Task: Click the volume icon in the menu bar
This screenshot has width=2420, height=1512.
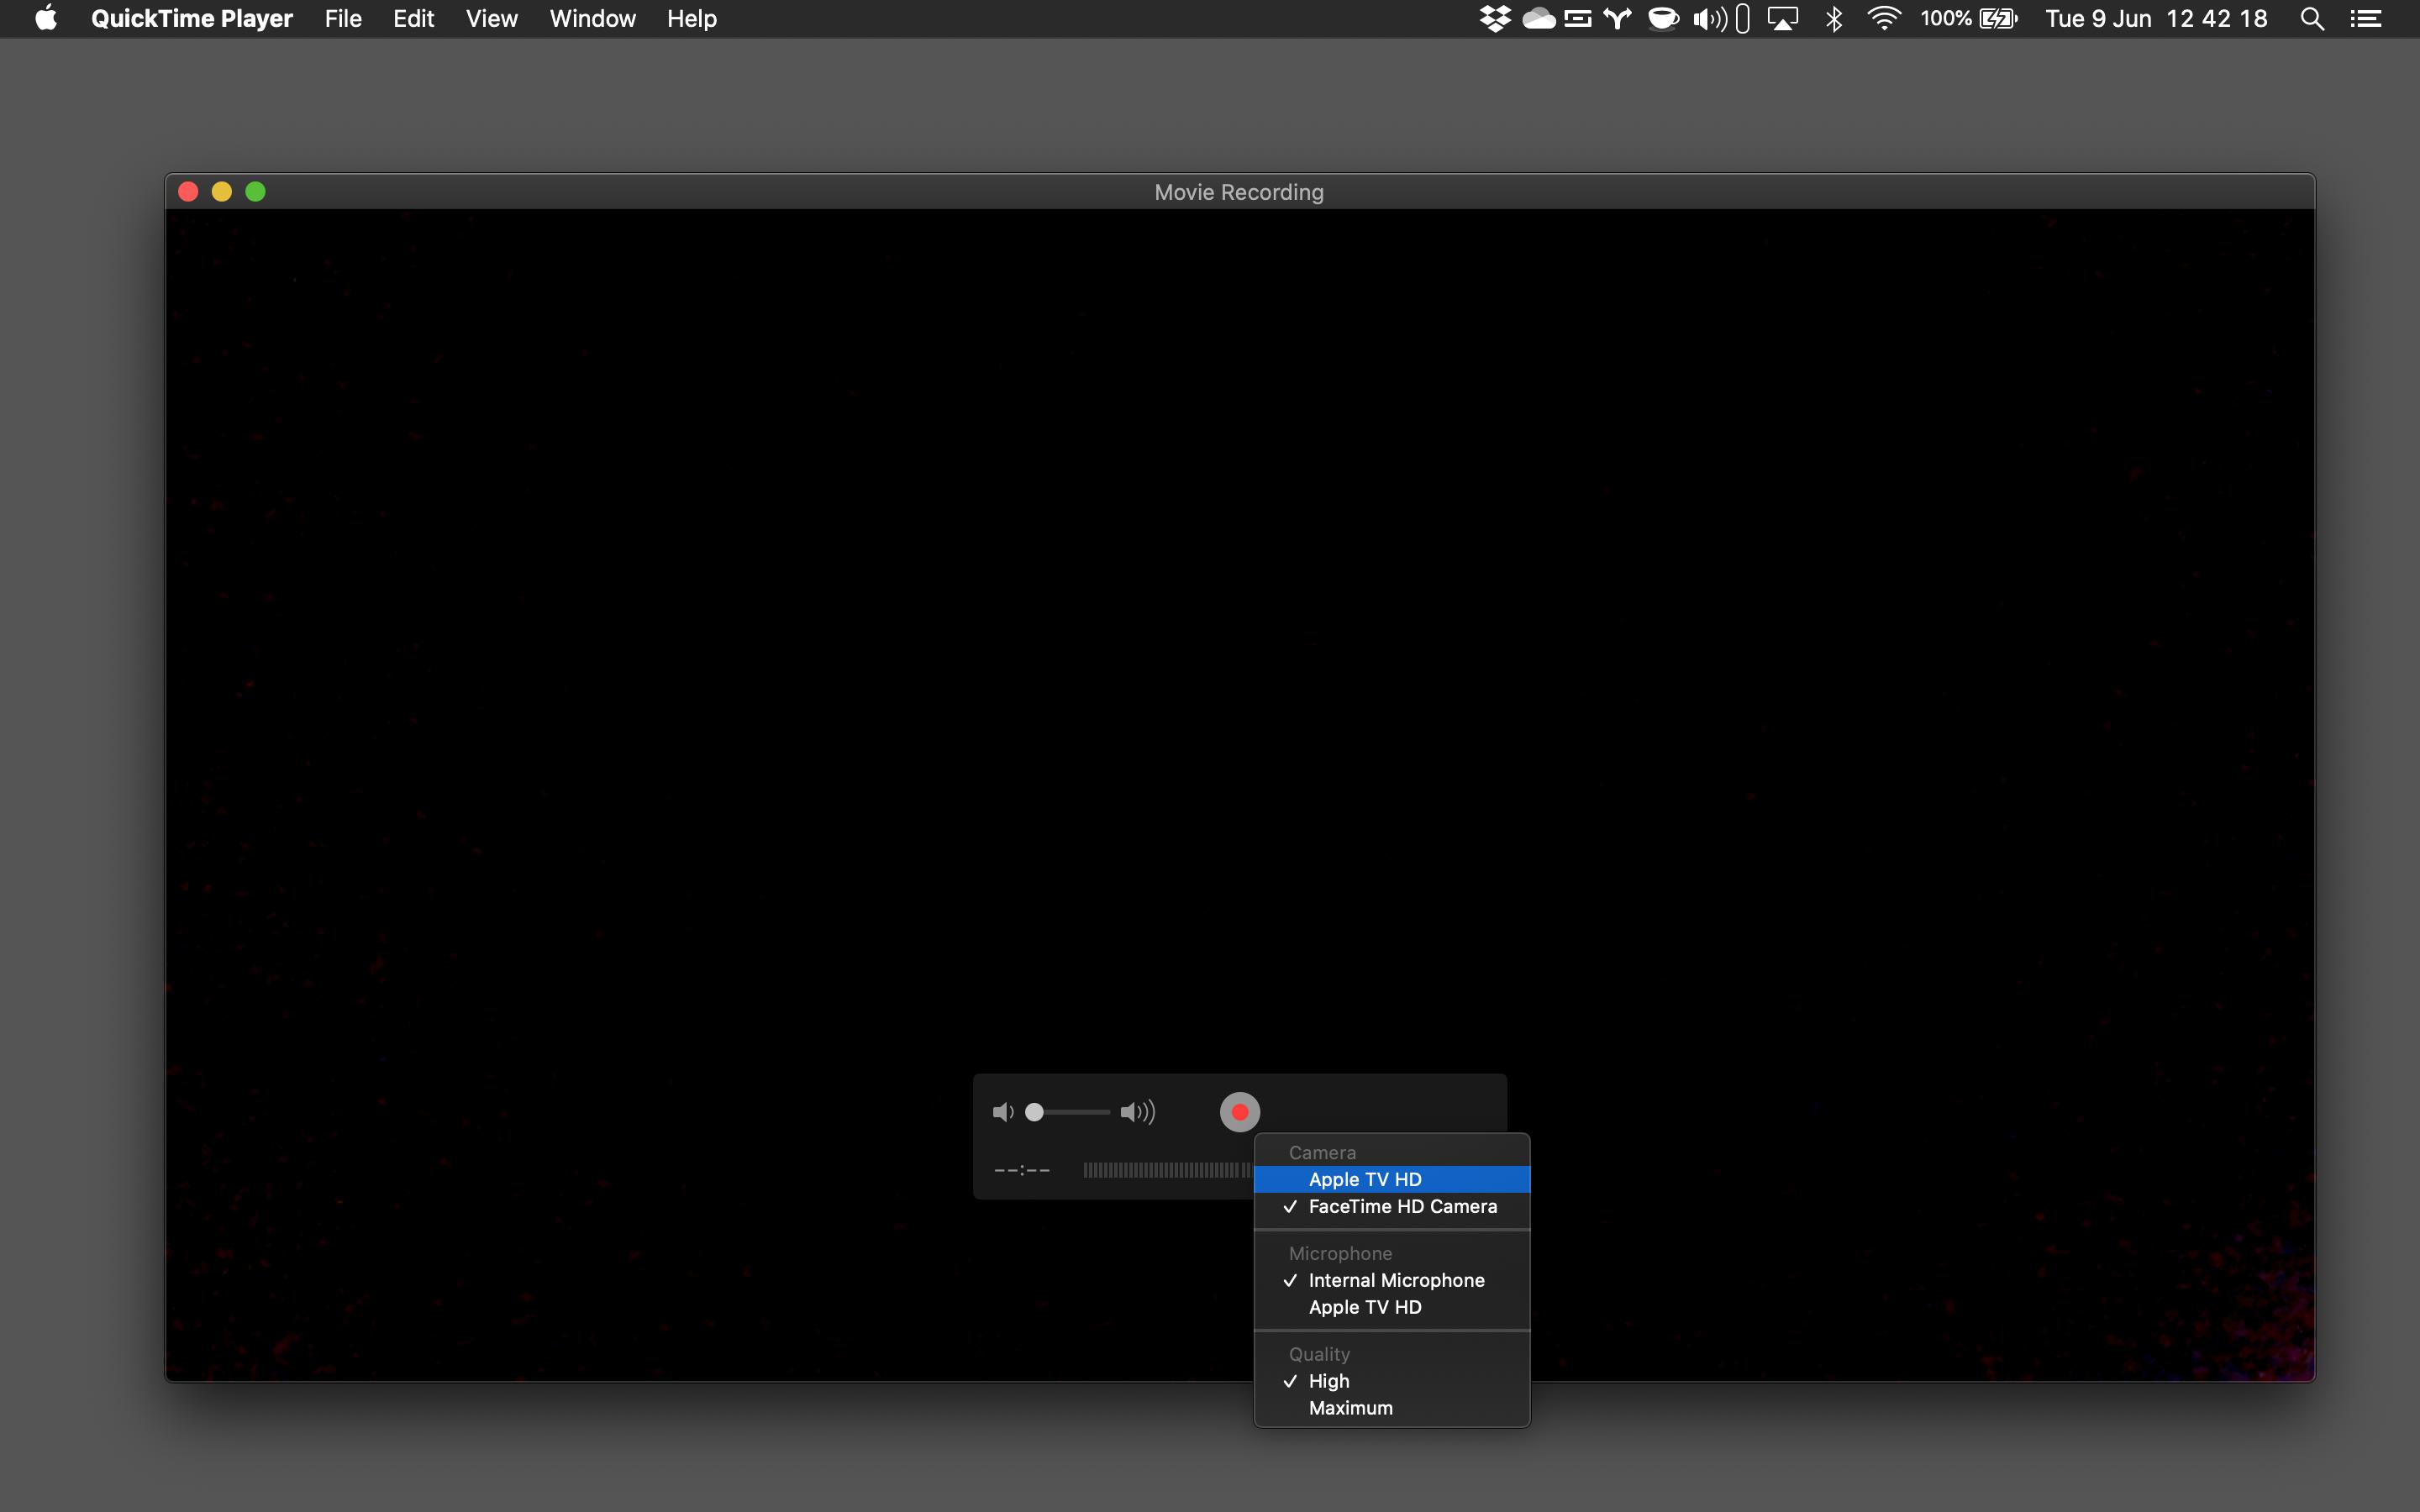Action: point(1710,18)
